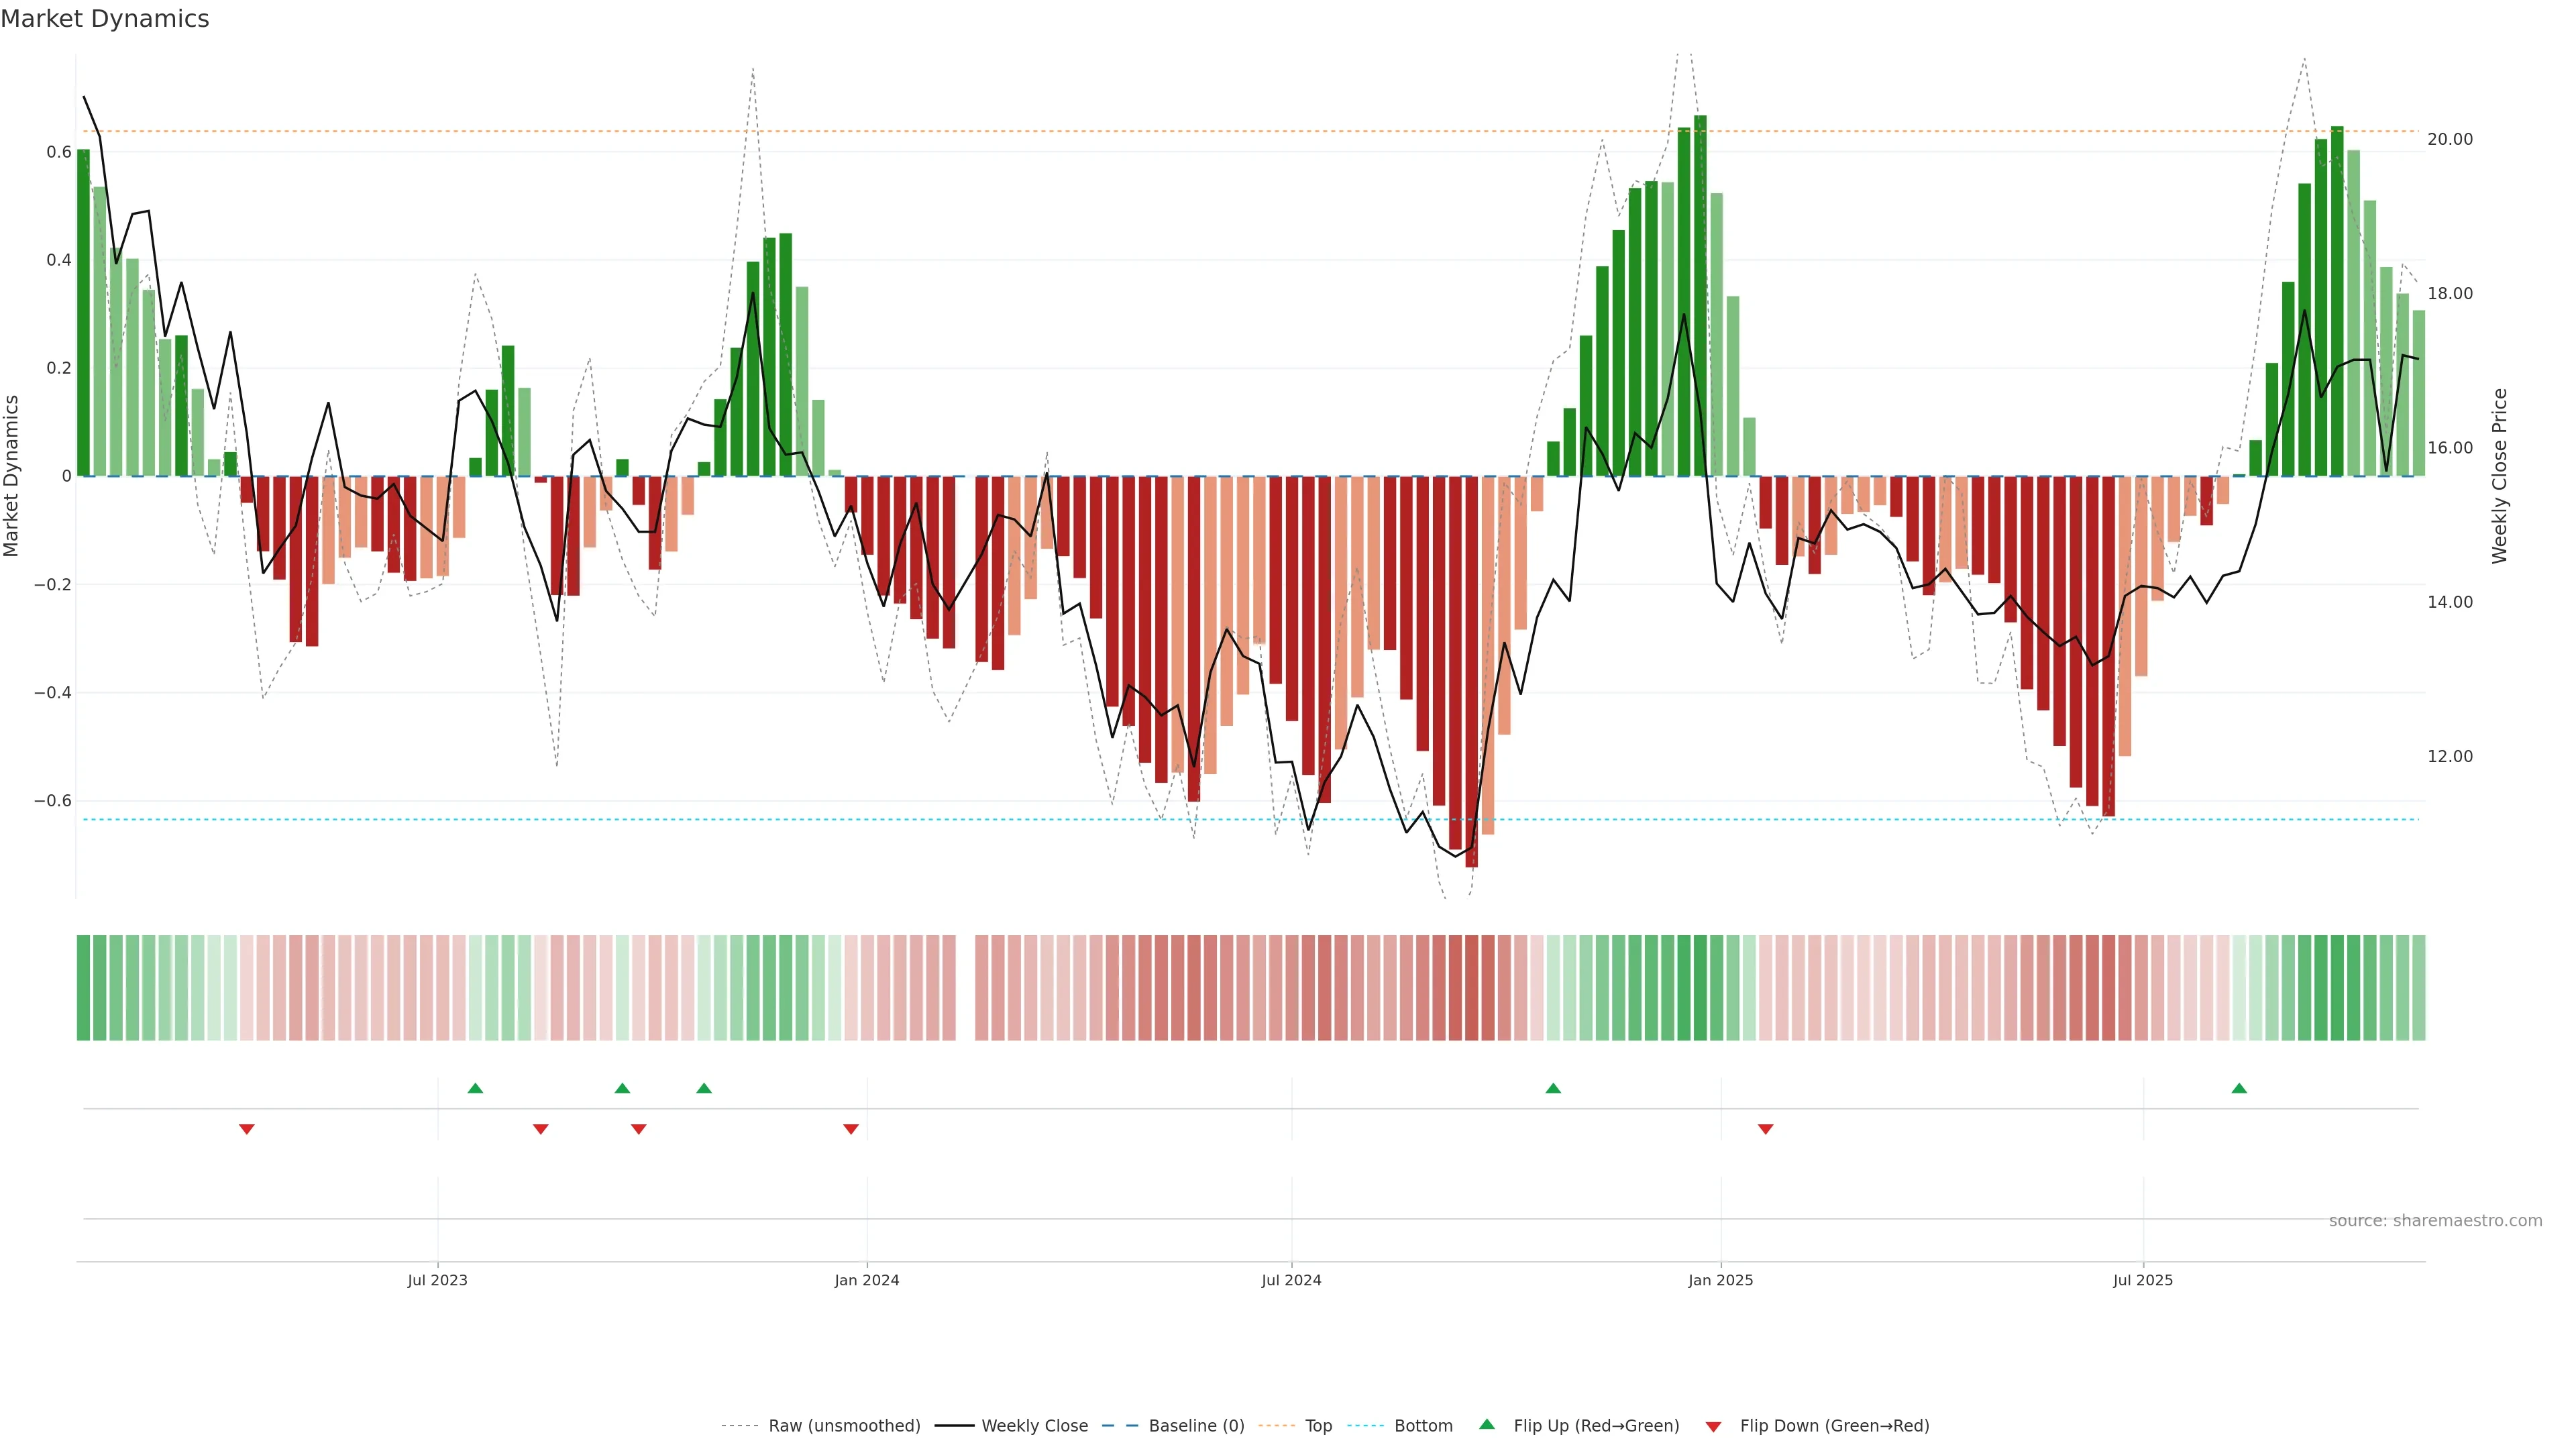
Task: Click the leftmost red flip-down triangle marker
Action: (247, 1129)
